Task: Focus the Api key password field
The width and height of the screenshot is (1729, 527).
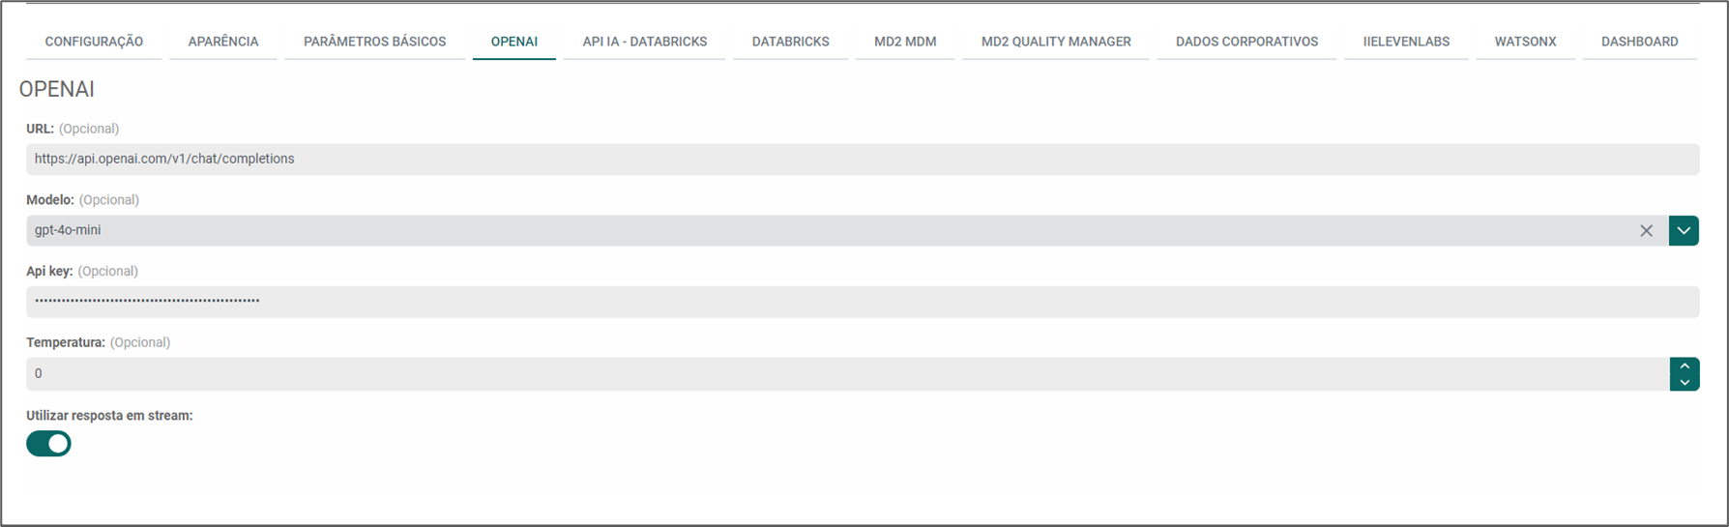Action: [861, 302]
